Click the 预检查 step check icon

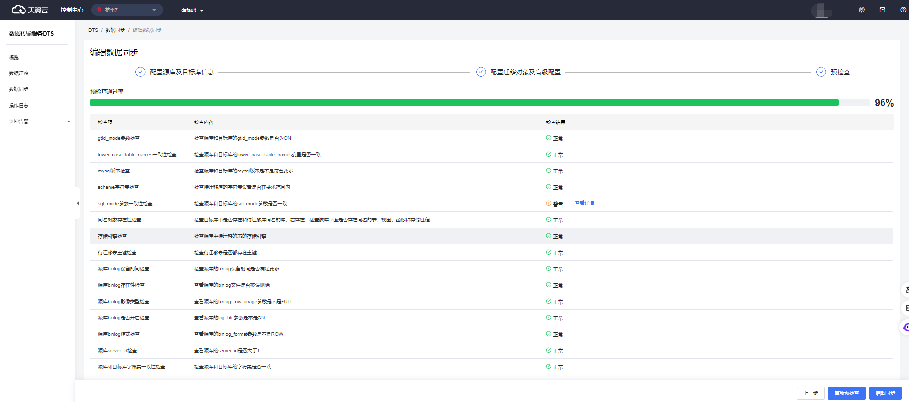821,72
